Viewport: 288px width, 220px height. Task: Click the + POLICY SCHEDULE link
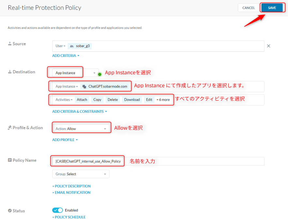point(69,217)
